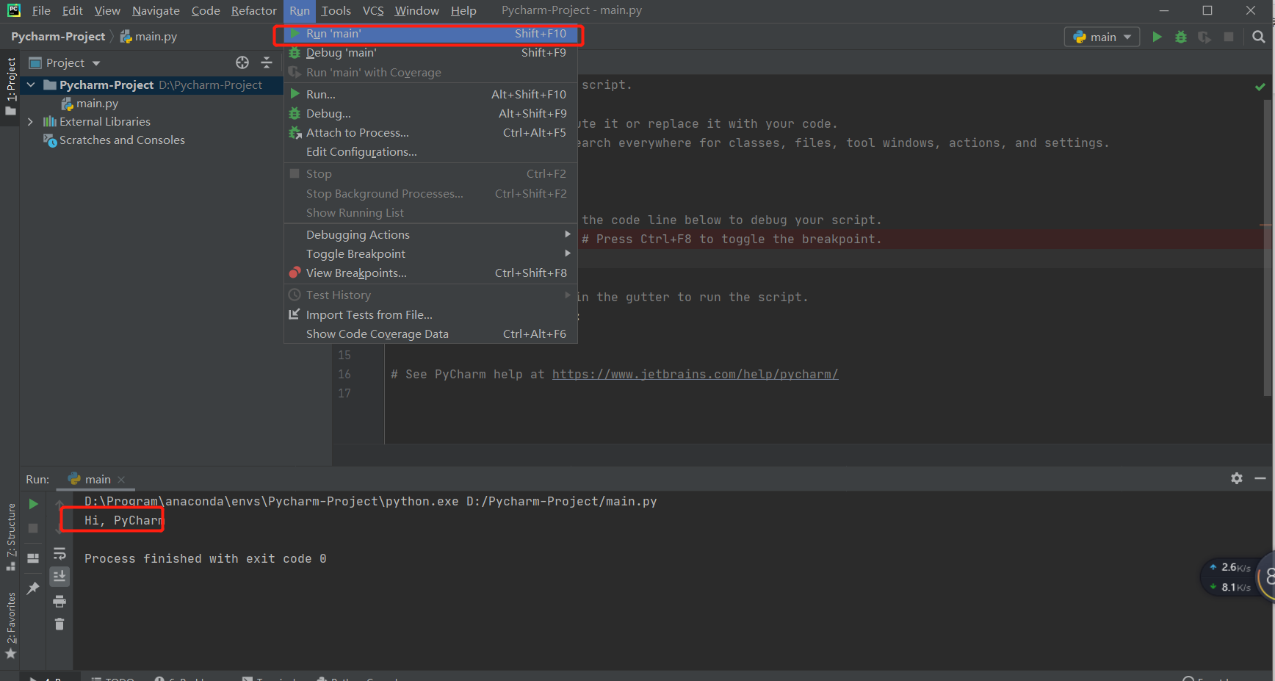Click the Stop icon in Run panel sidebar
This screenshot has width=1275, height=681.
coord(33,528)
